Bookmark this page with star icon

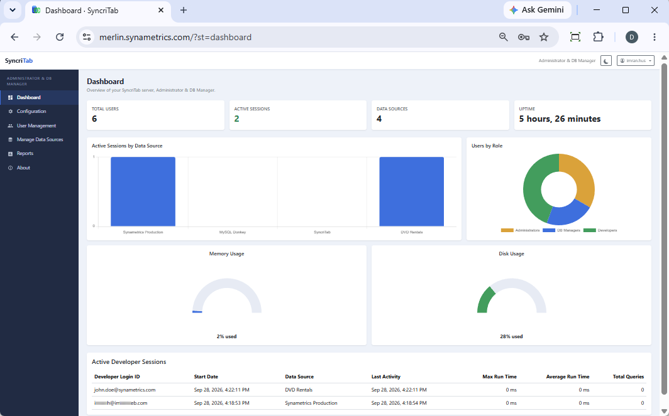[x=543, y=37]
